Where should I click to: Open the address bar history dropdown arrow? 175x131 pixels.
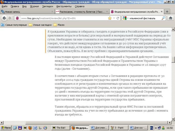(114, 18)
